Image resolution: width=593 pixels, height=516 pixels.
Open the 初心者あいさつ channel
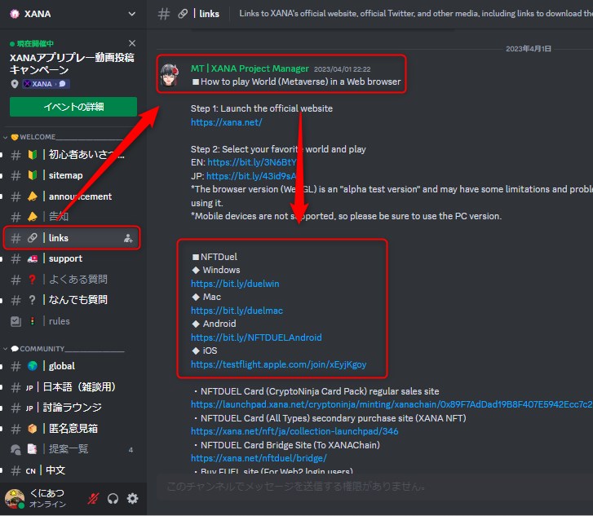[x=72, y=155]
